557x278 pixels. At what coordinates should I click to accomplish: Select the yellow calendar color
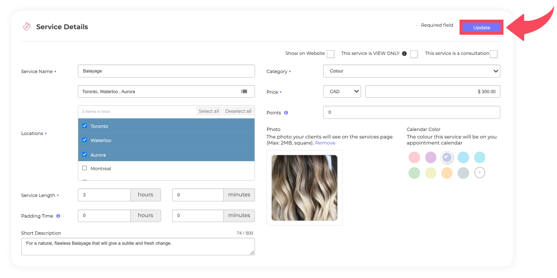point(431,173)
